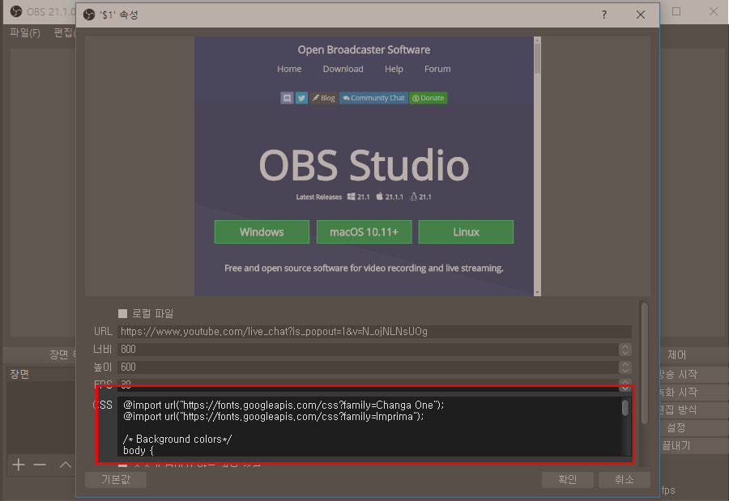This screenshot has width=729, height=501.
Task: Click the remove scene minus icon
Action: (x=40, y=465)
